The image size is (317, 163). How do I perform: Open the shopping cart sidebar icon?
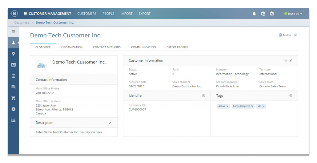tap(13, 98)
